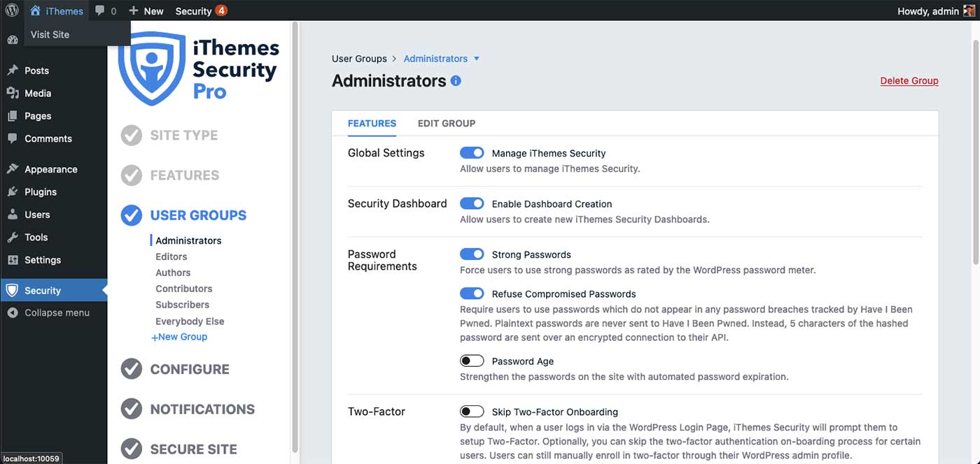Select the Features tab

372,124
